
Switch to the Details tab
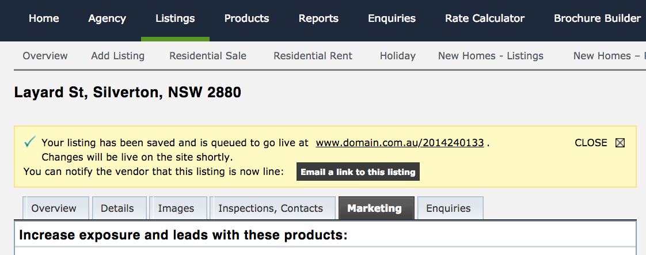coord(117,208)
